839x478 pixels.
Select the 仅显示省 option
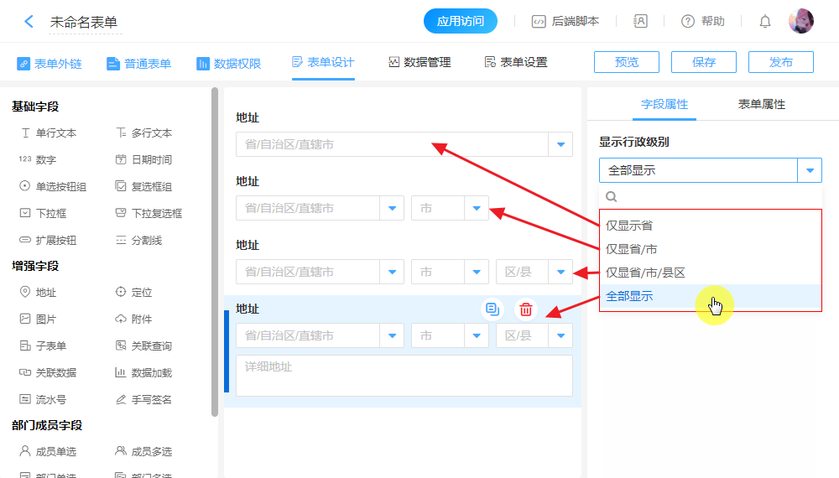pos(629,226)
